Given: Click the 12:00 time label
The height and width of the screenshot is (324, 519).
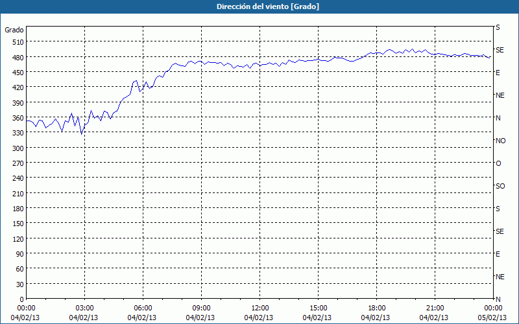Looking at the screenshot, I should [x=260, y=308].
